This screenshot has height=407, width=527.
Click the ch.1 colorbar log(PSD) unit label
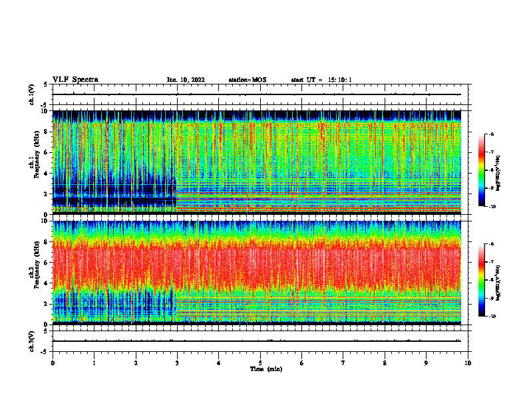(498, 173)
